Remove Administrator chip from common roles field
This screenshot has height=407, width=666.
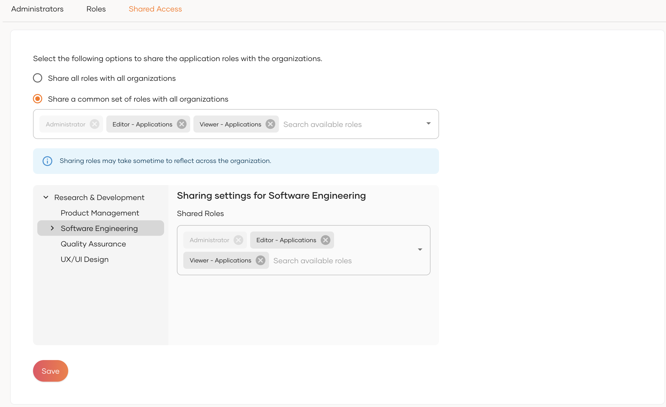click(94, 124)
